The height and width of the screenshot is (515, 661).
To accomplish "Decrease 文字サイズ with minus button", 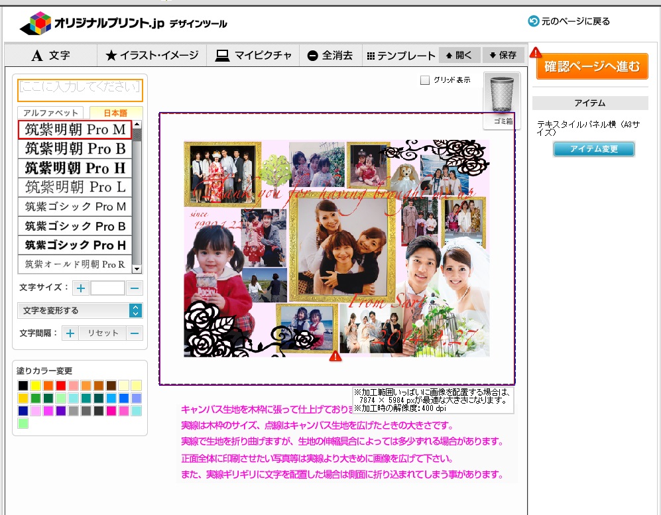I will pyautogui.click(x=135, y=288).
